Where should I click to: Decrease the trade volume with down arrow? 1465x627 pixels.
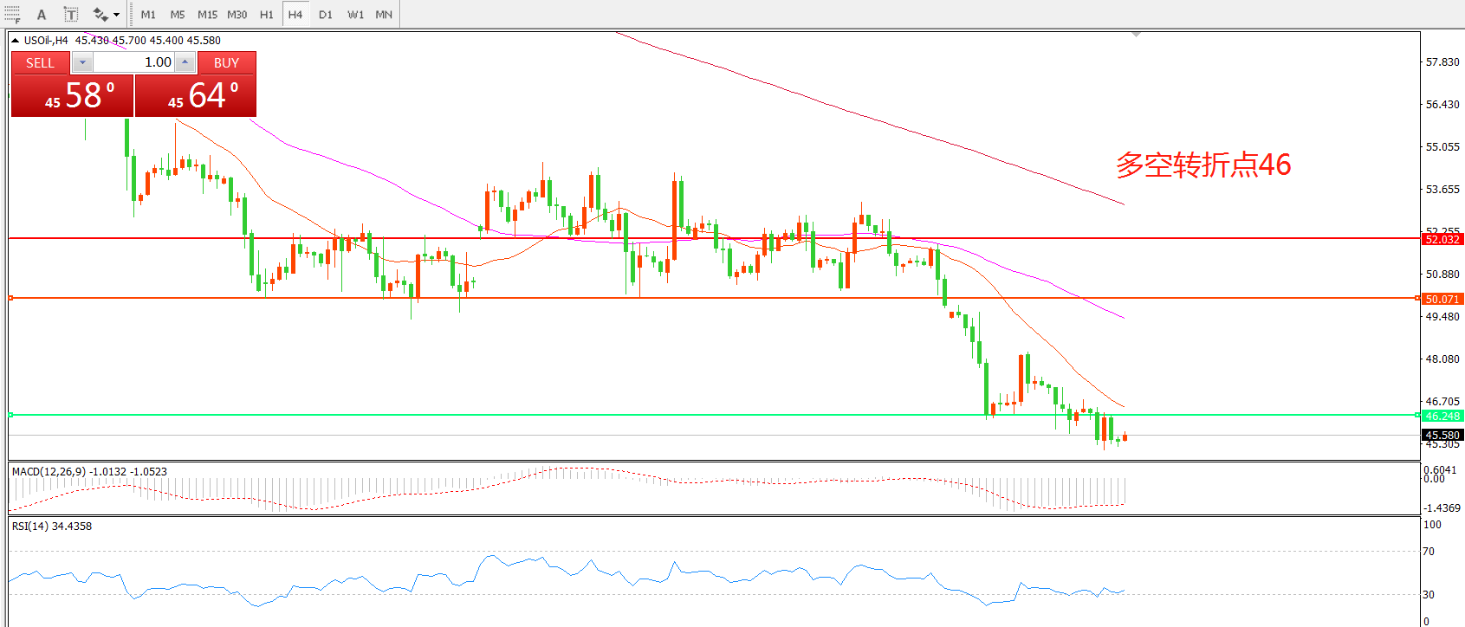tap(82, 62)
